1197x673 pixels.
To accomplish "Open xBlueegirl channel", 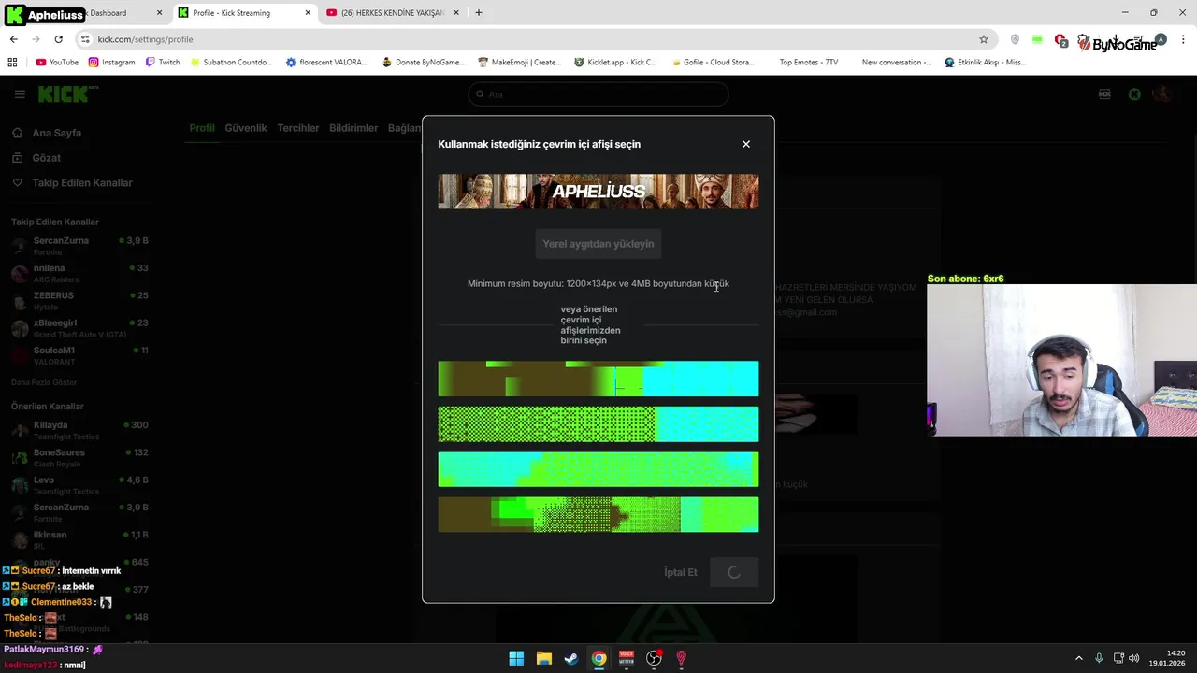I will click(x=79, y=328).
